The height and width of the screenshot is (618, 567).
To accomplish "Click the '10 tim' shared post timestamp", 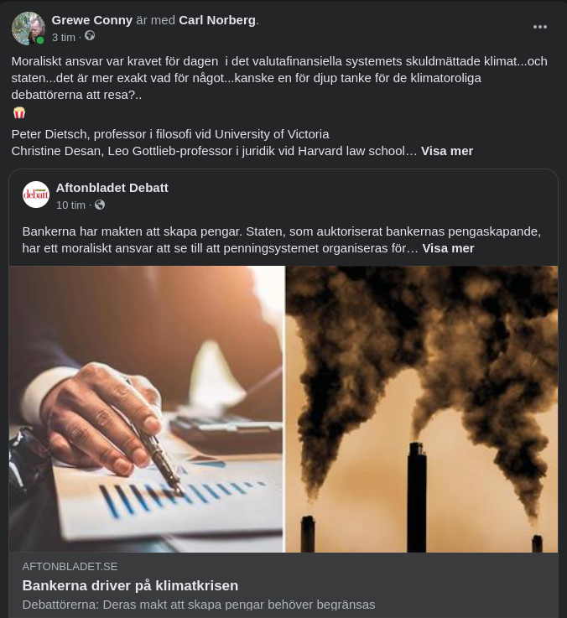I will click(70, 205).
